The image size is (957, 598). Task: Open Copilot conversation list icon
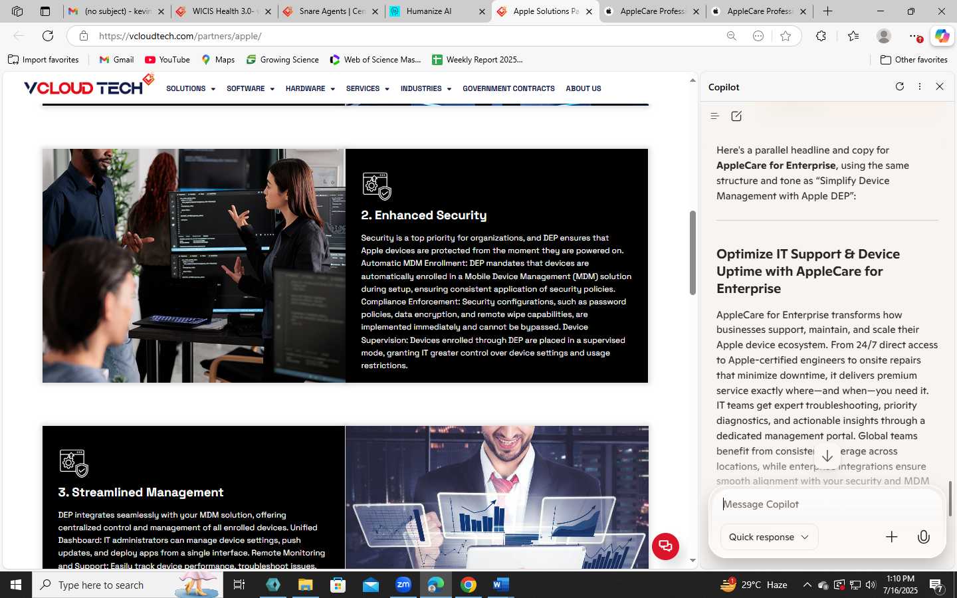(x=715, y=116)
